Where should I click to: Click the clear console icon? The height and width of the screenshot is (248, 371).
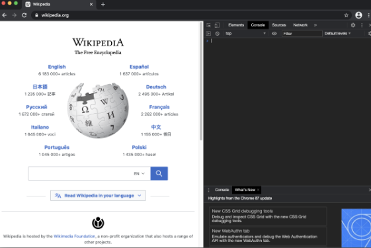pos(217,34)
